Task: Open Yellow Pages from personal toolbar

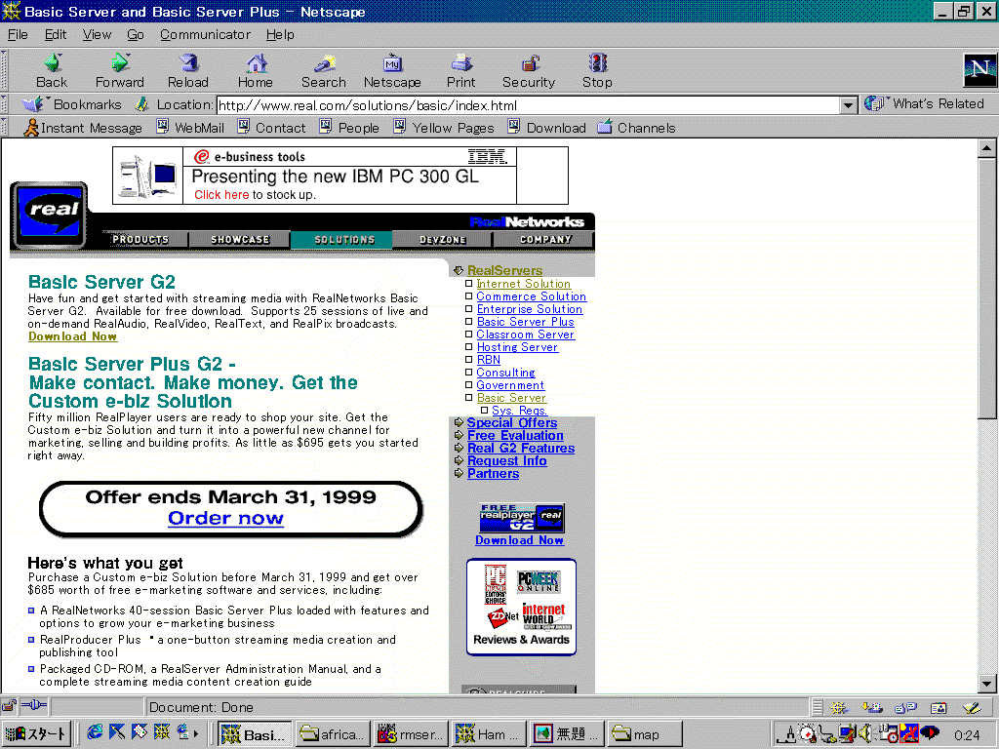Action: point(444,128)
